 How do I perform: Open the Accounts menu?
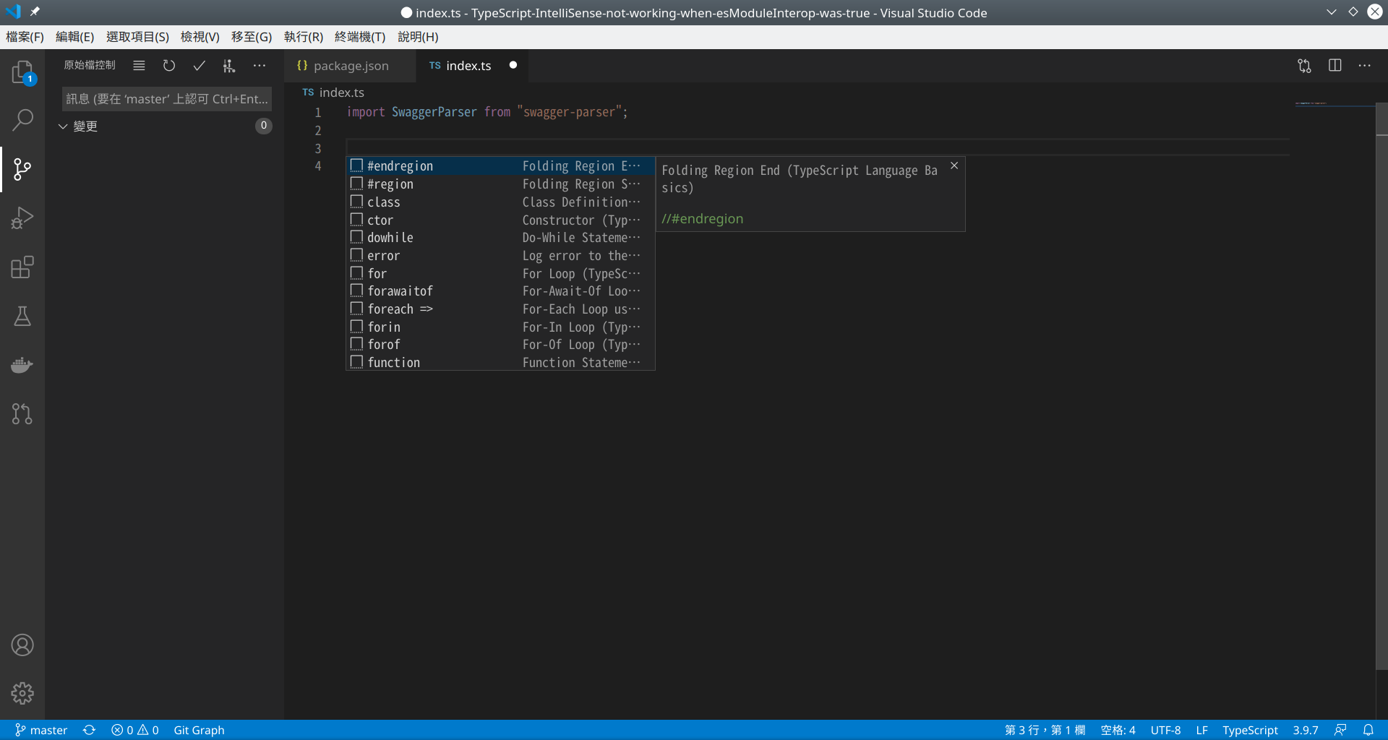(x=22, y=645)
